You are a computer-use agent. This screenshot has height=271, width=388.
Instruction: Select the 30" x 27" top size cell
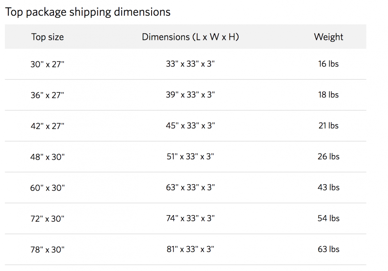[x=47, y=65]
